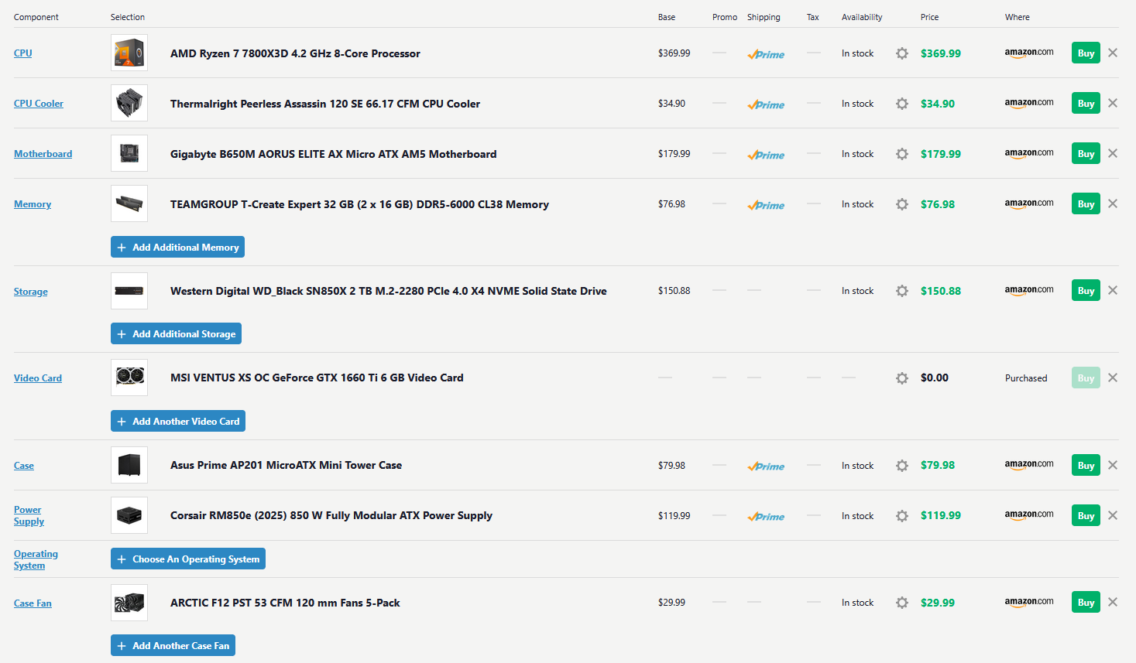
Task: Open the Motherboard component link
Action: pyautogui.click(x=43, y=154)
